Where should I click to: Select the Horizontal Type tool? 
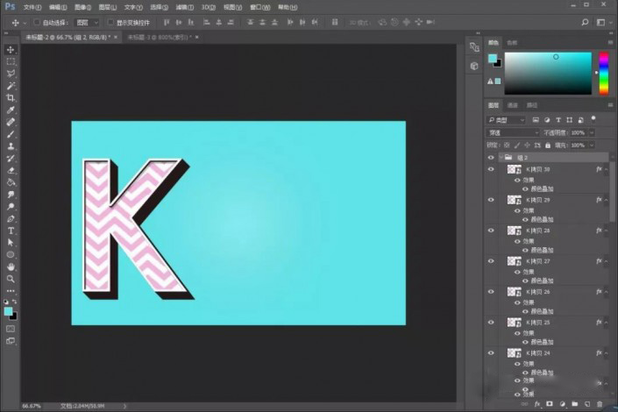[x=11, y=231]
